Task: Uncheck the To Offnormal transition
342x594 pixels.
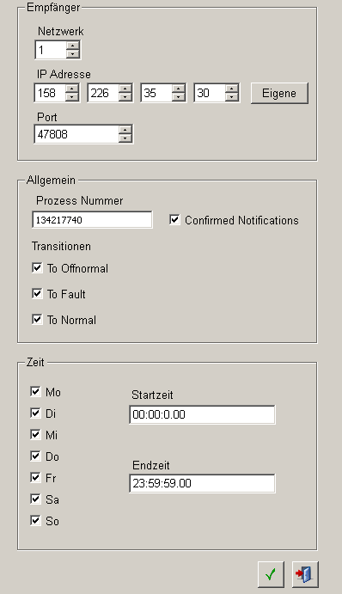Action: (x=37, y=268)
